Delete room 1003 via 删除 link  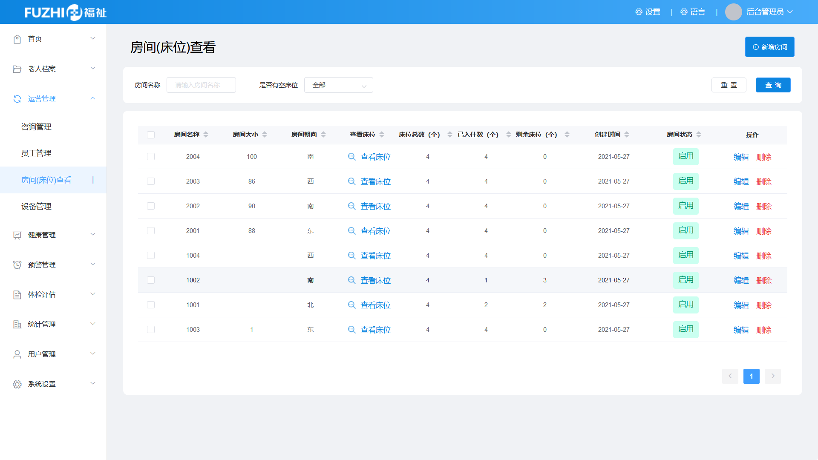coord(764,330)
